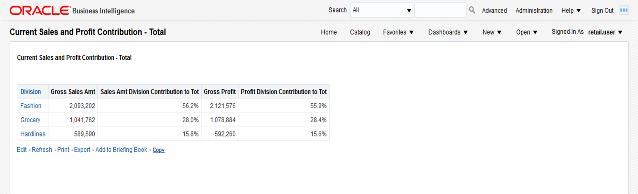Select the 56.2% contribution cell
The image size is (638, 194).
pyautogui.click(x=150, y=106)
